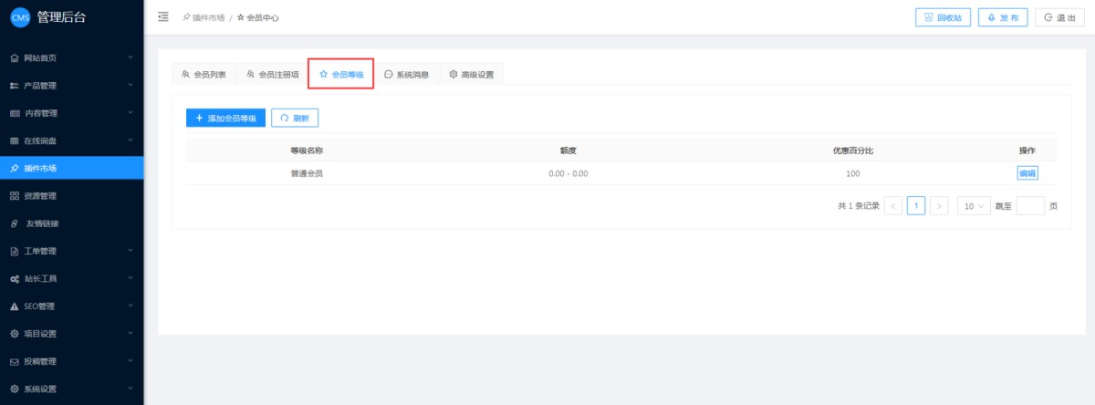Click the 发布 publish button

(1002, 17)
